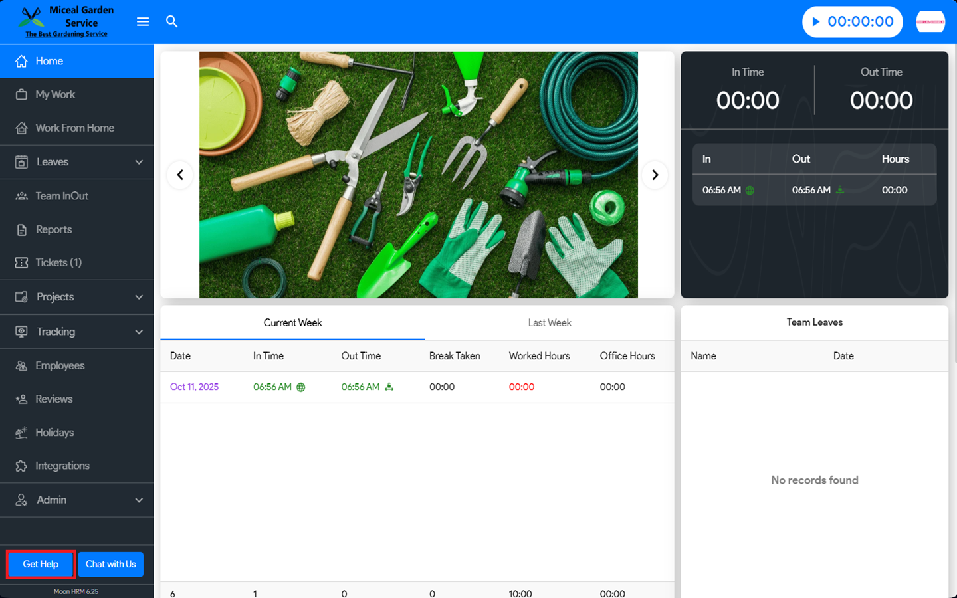Viewport: 957px width, 598px height.
Task: Advance to the next carousel image
Action: [655, 175]
